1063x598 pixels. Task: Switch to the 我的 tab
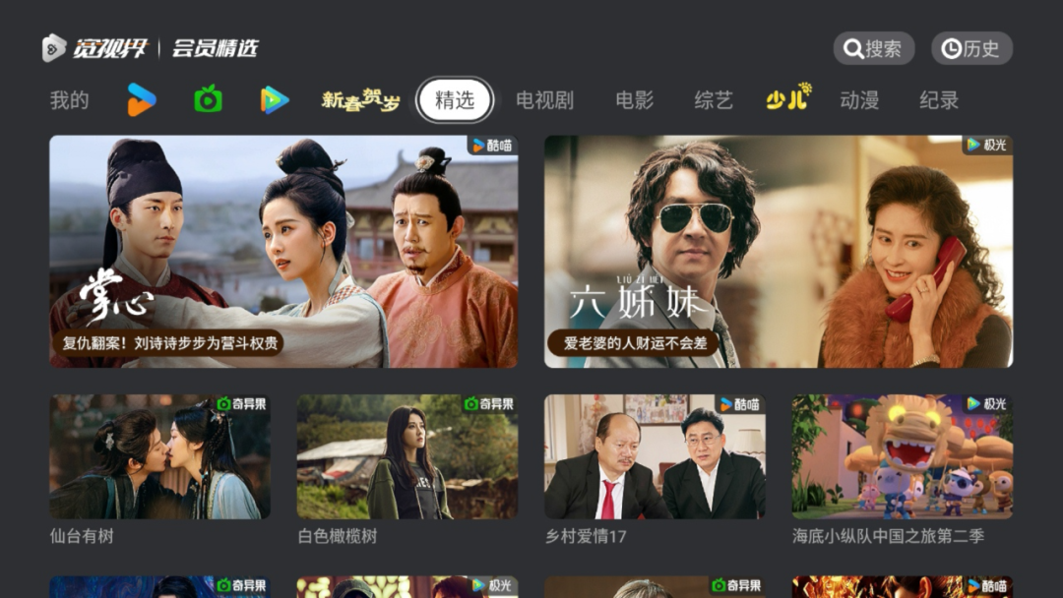point(69,100)
